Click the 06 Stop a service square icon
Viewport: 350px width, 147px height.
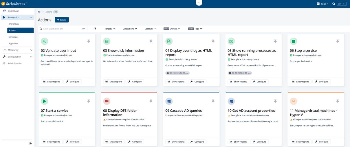293,41
